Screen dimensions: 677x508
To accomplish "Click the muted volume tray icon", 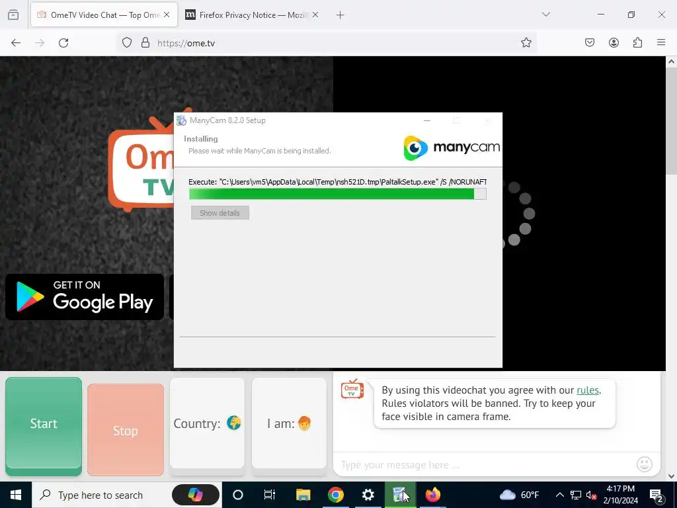I will coord(592,495).
